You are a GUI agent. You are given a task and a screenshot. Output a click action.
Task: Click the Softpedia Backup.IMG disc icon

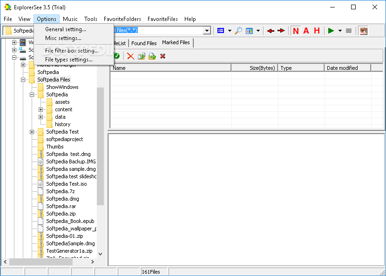click(41, 162)
